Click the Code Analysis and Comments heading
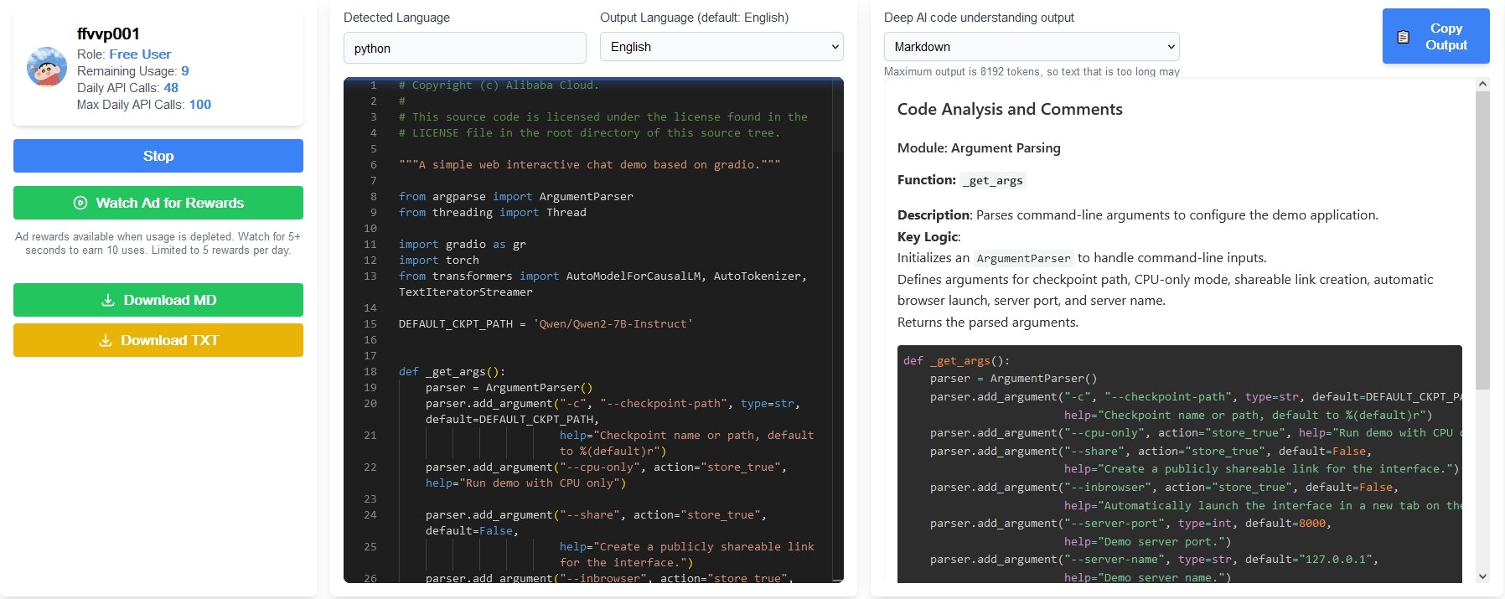Viewport: 1505px width, 599px height. (x=1009, y=109)
